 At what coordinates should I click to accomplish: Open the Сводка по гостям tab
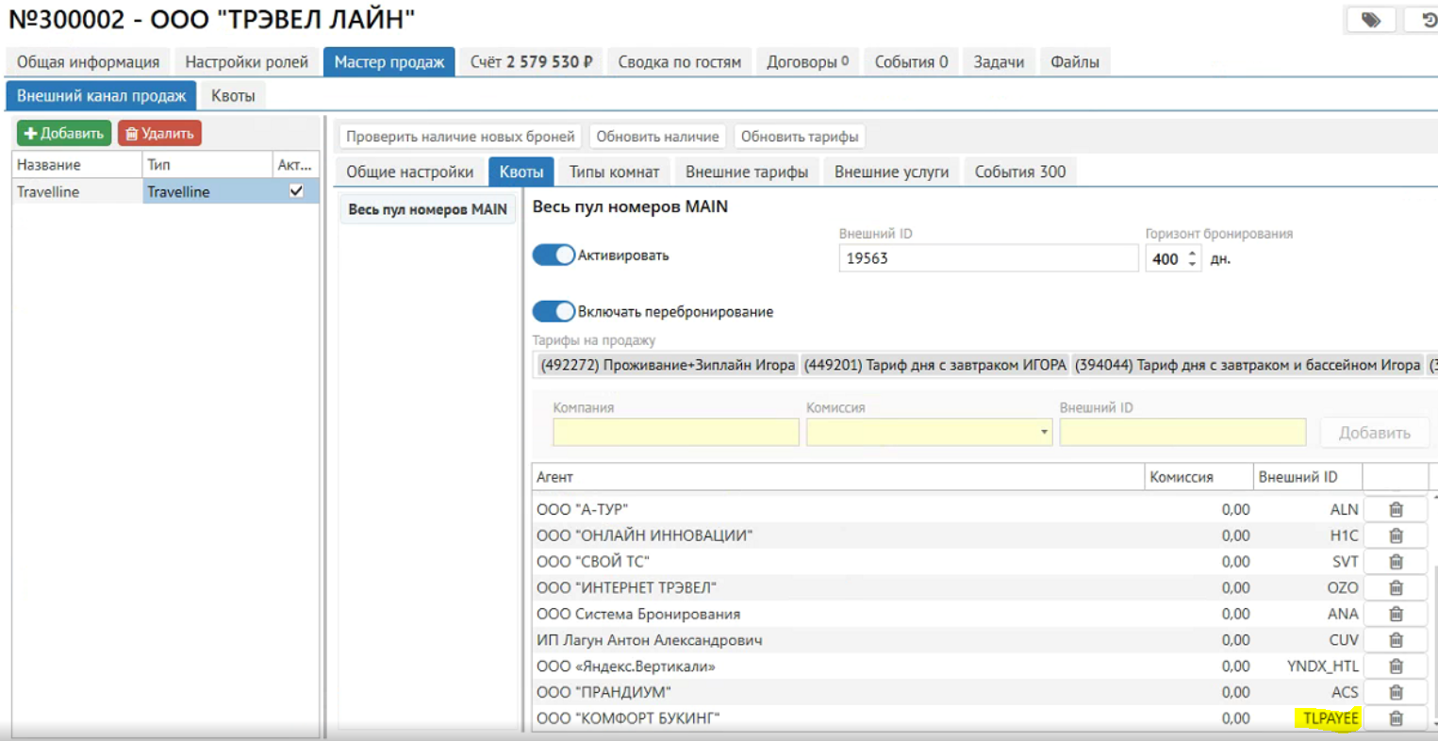tap(679, 62)
